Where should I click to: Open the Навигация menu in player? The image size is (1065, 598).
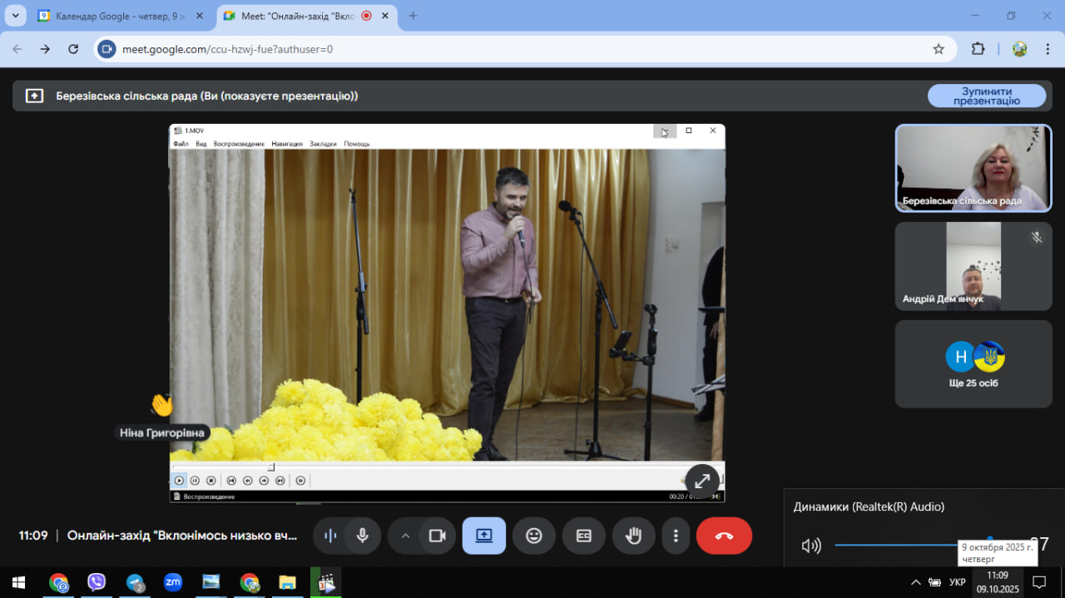[287, 144]
